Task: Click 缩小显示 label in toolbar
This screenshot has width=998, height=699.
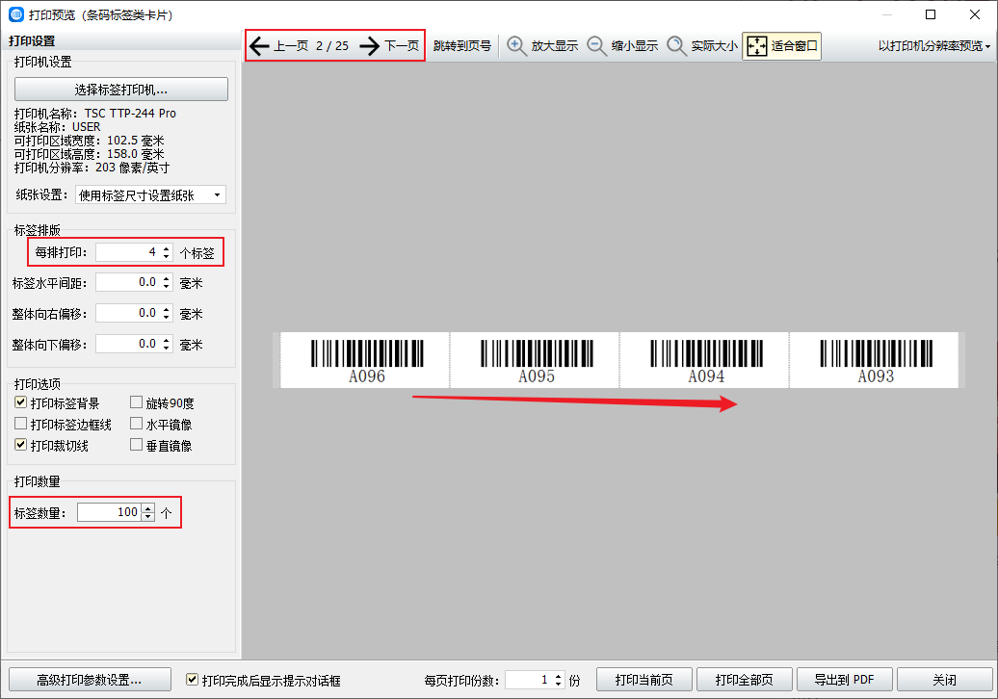Action: pos(635,46)
